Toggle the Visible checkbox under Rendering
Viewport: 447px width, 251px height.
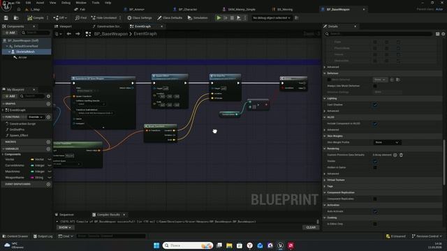point(375,161)
